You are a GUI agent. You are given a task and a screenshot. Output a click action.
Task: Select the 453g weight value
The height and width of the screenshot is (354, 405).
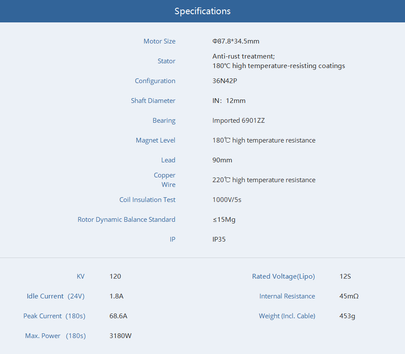[347, 316]
